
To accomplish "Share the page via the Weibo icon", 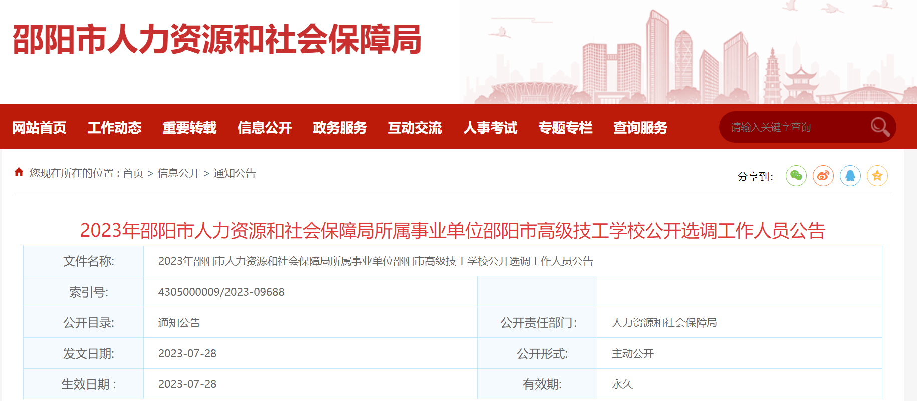I will tap(823, 176).
